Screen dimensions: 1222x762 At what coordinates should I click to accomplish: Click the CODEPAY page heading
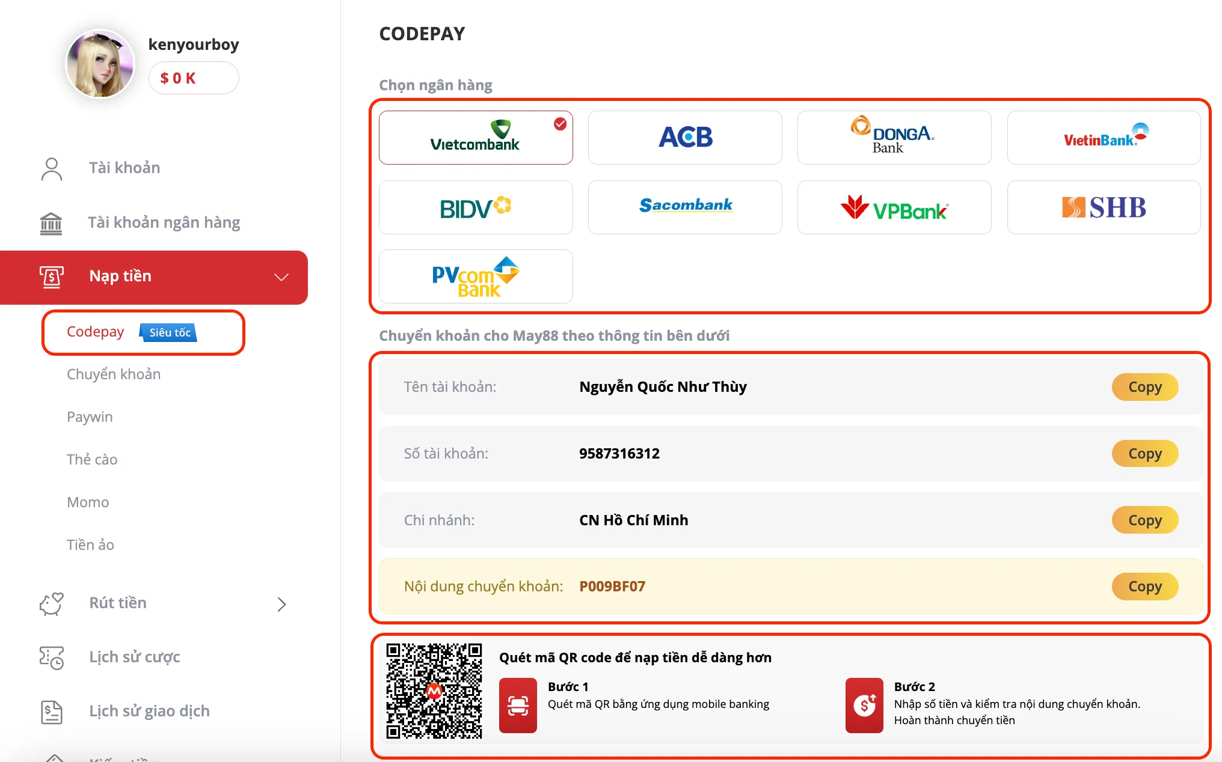tap(422, 34)
